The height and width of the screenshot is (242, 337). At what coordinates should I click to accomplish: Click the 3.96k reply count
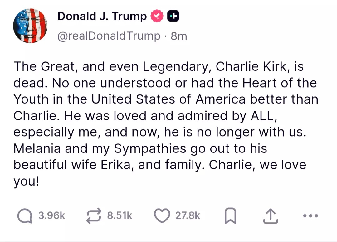pyautogui.click(x=52, y=216)
